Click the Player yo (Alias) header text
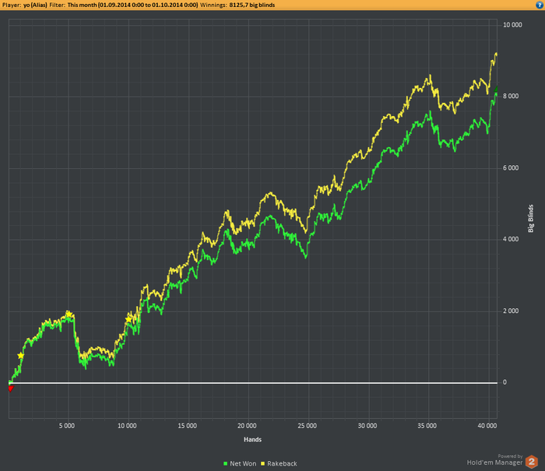The image size is (545, 471). tap(24, 5)
